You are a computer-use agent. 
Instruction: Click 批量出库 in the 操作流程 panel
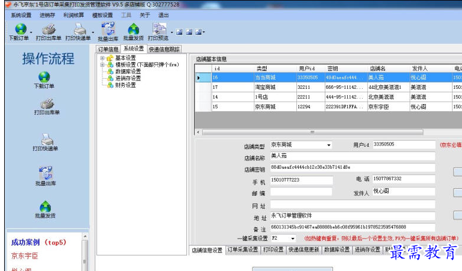click(x=46, y=176)
